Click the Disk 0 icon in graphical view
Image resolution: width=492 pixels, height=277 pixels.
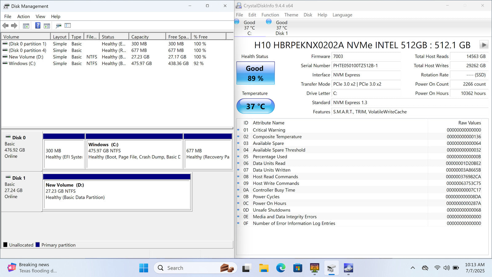[8, 137]
